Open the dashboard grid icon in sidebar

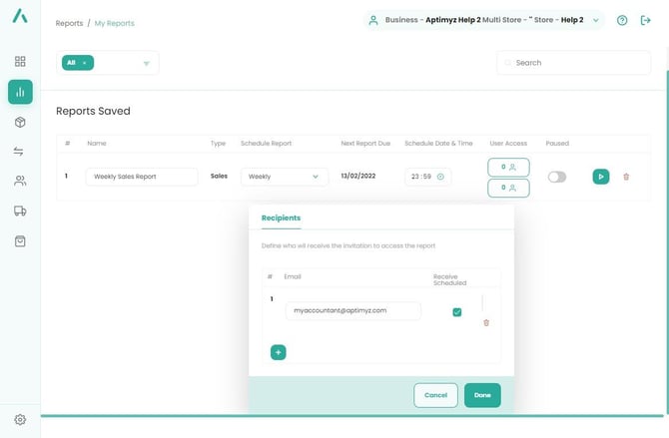[20, 62]
